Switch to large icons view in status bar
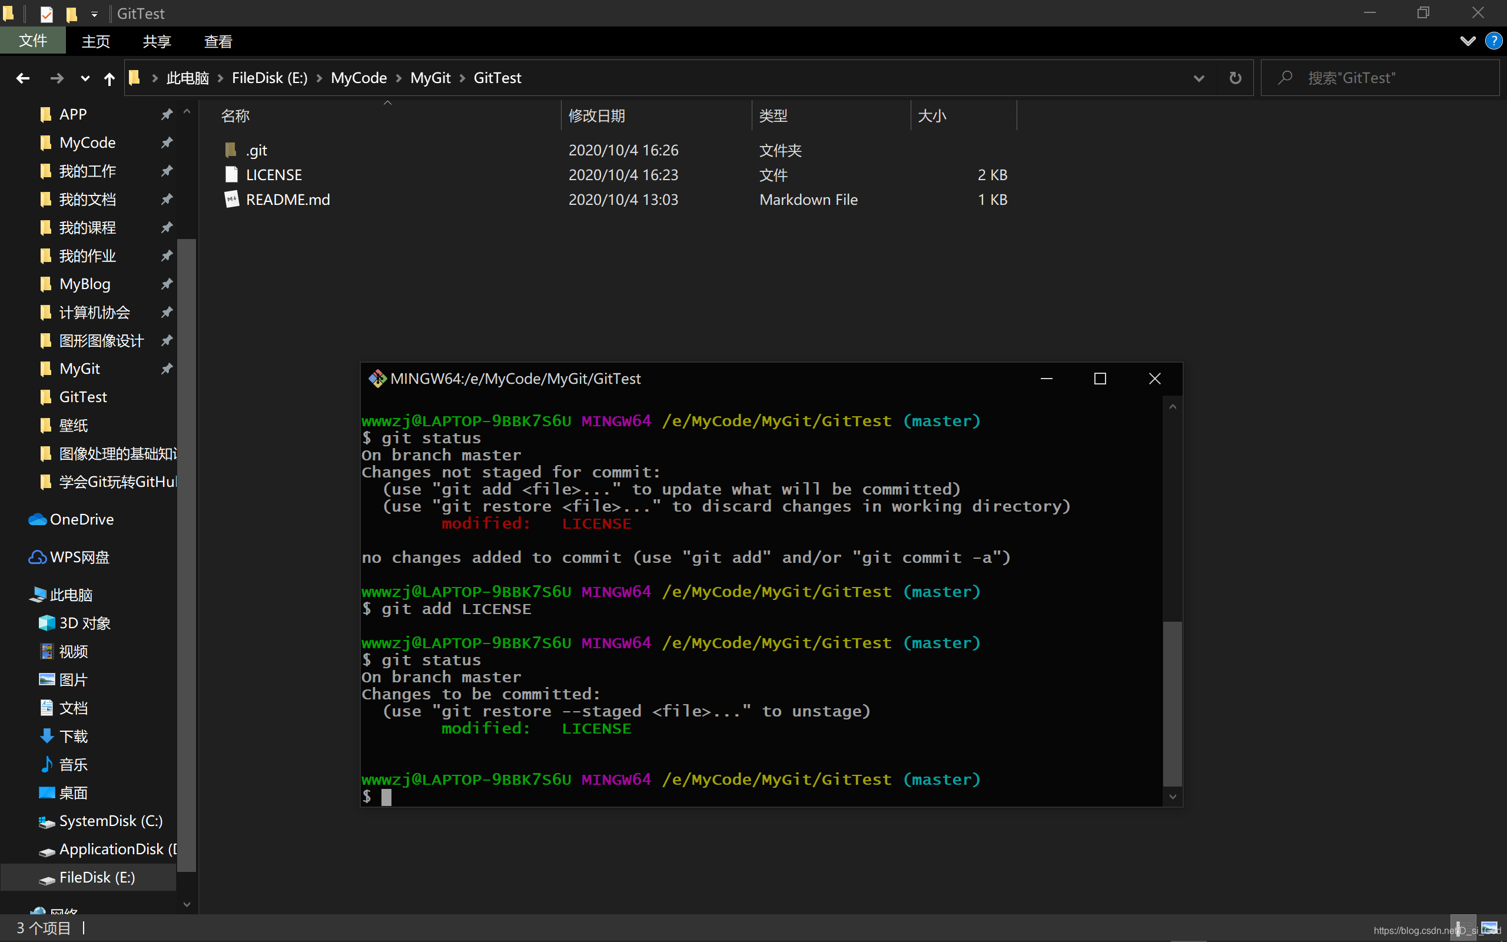1507x942 pixels. coord(1489,928)
